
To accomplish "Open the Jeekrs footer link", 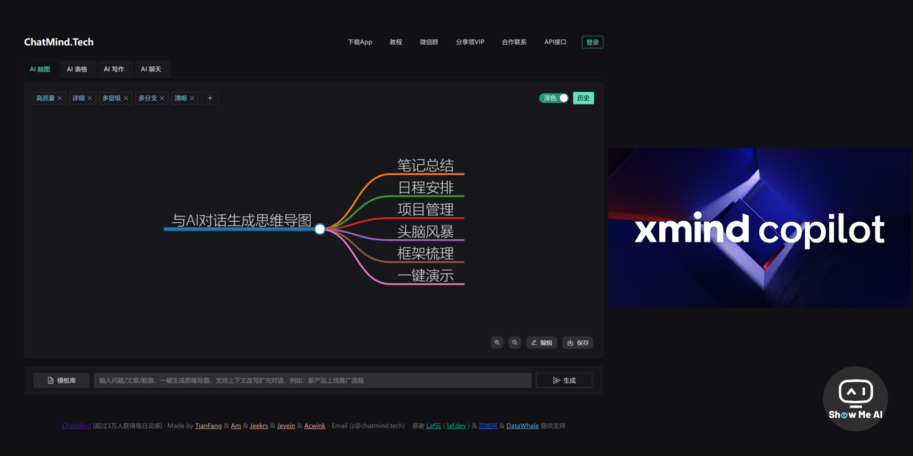I will coord(259,426).
